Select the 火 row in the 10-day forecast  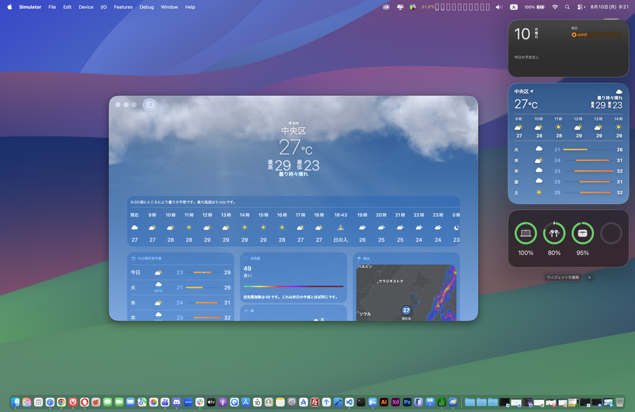(x=181, y=287)
